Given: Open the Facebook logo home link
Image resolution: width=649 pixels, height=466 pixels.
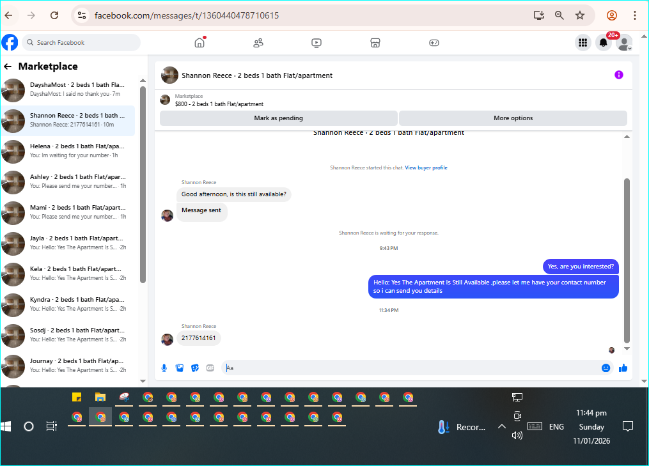Looking at the screenshot, I should (10, 43).
